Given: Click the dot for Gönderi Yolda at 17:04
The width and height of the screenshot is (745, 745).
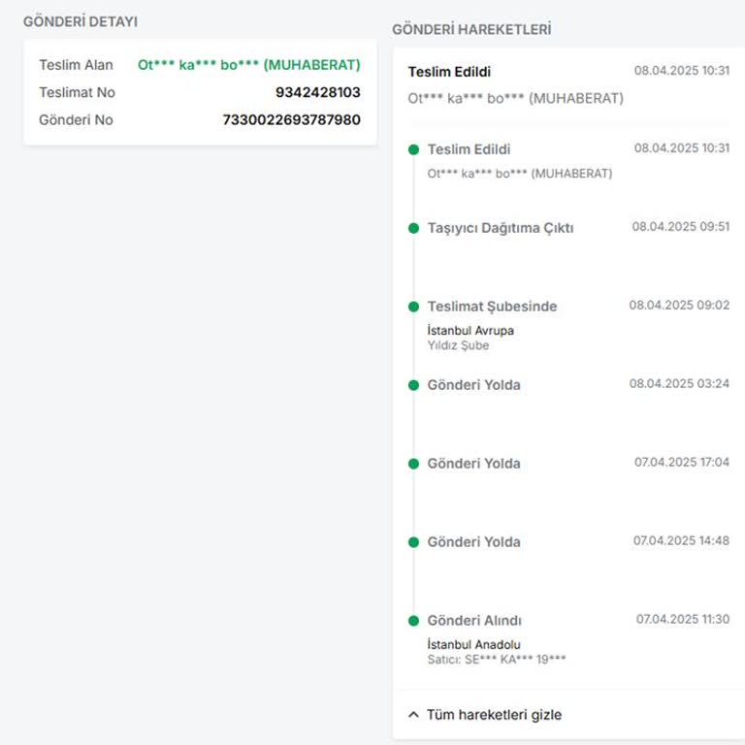Looking at the screenshot, I should click(x=414, y=464).
